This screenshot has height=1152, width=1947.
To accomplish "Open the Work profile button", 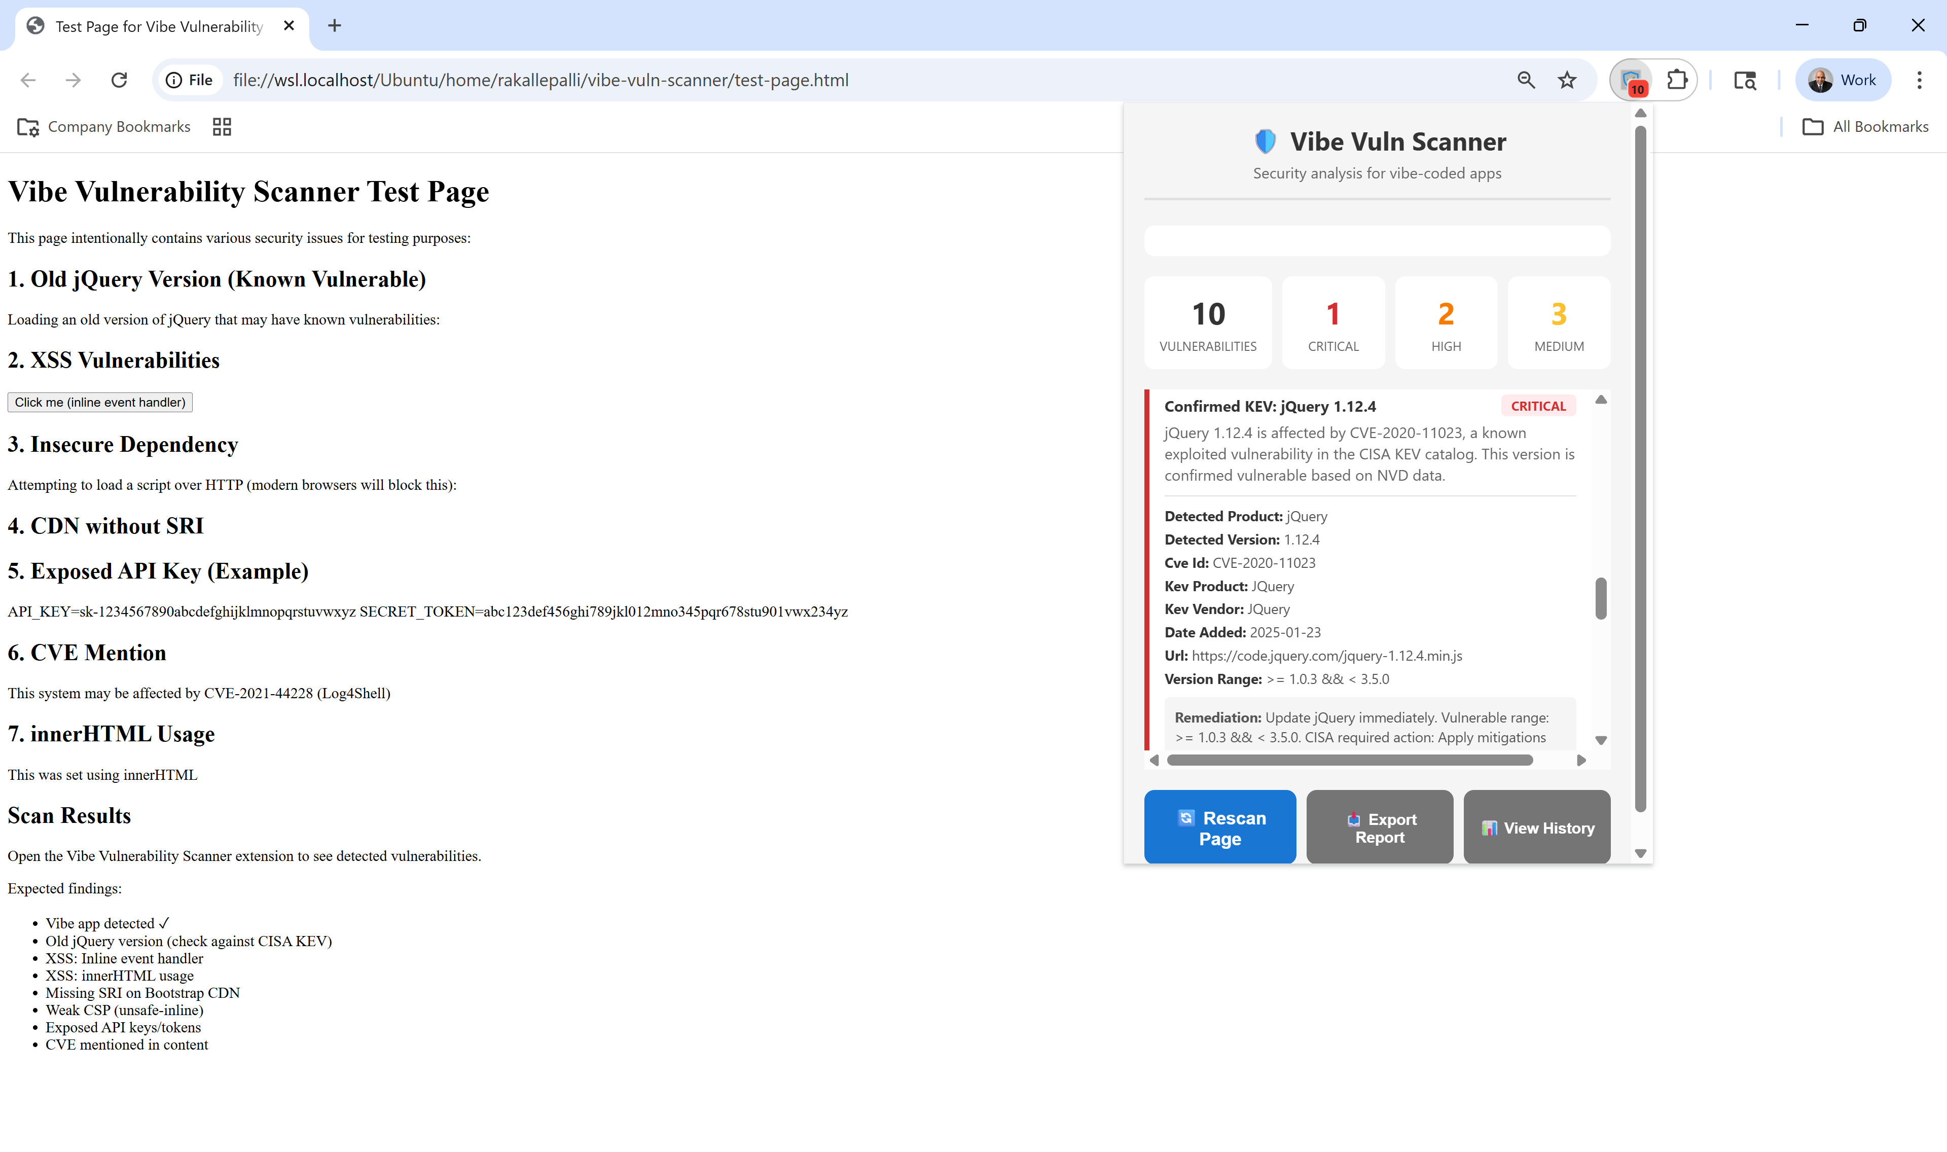I will (x=1842, y=80).
